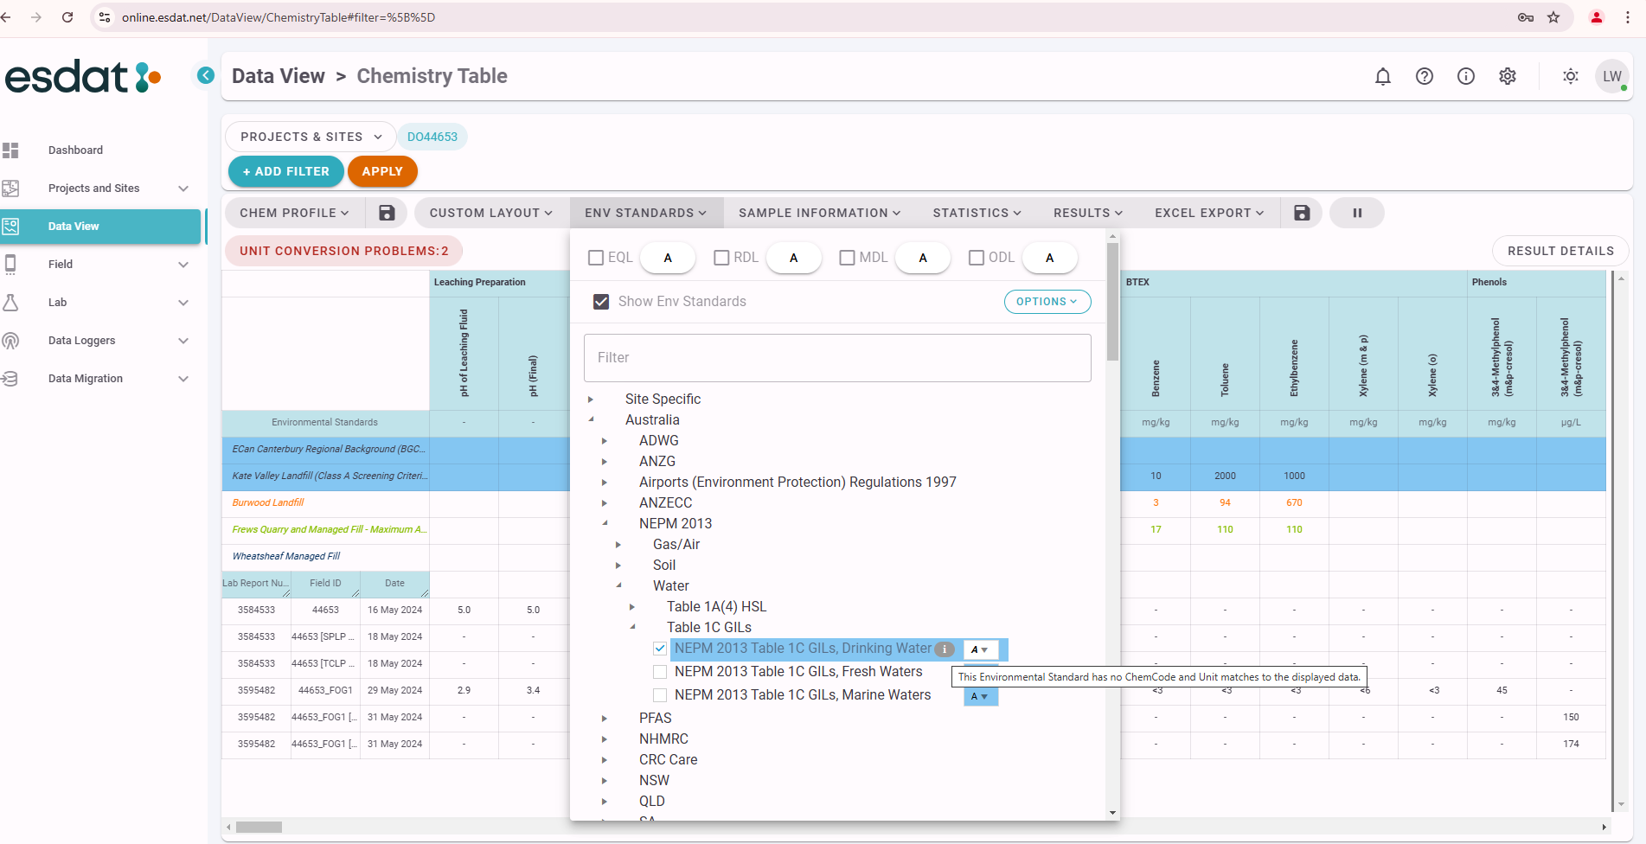
Task: Click the Add Filter button
Action: coord(285,171)
